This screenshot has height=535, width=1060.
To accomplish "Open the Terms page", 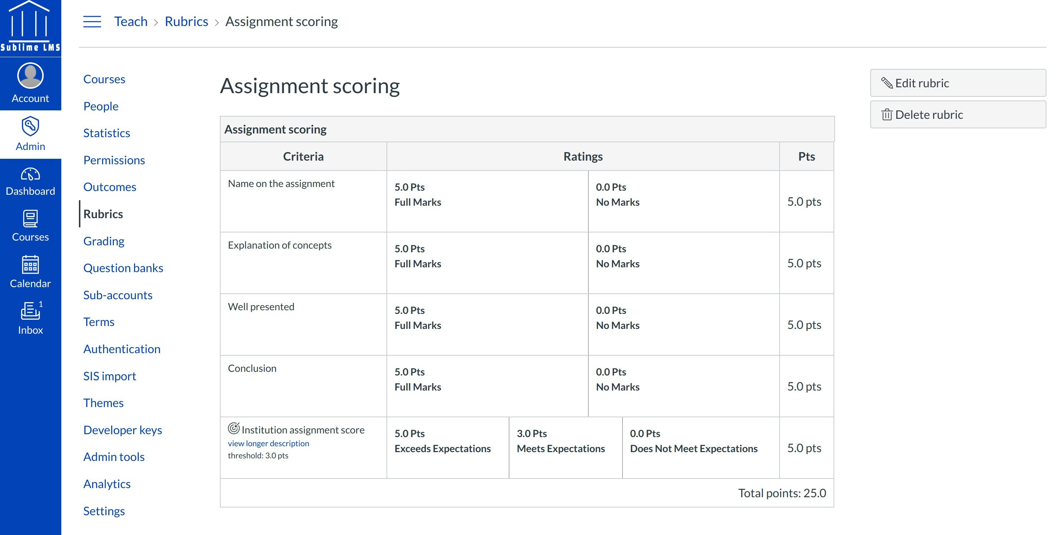I will tap(99, 322).
